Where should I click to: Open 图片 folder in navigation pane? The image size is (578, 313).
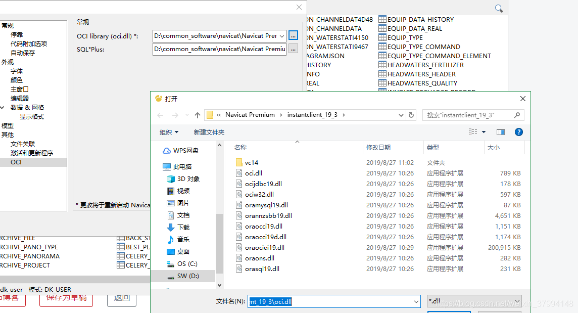178,203
